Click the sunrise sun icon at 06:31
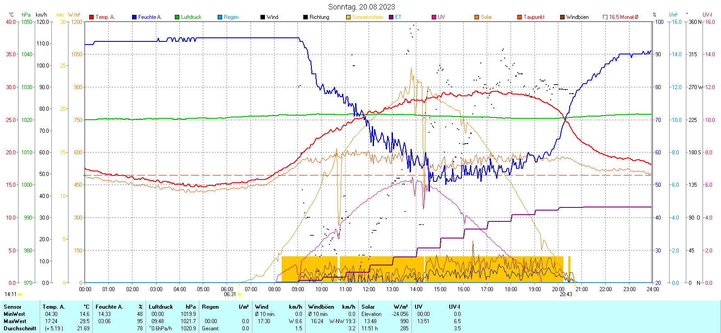 coord(239,294)
